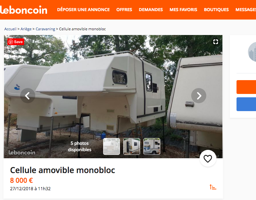This screenshot has height=200, width=256.
Task: Advance to the next photo
Action: coord(199,96)
